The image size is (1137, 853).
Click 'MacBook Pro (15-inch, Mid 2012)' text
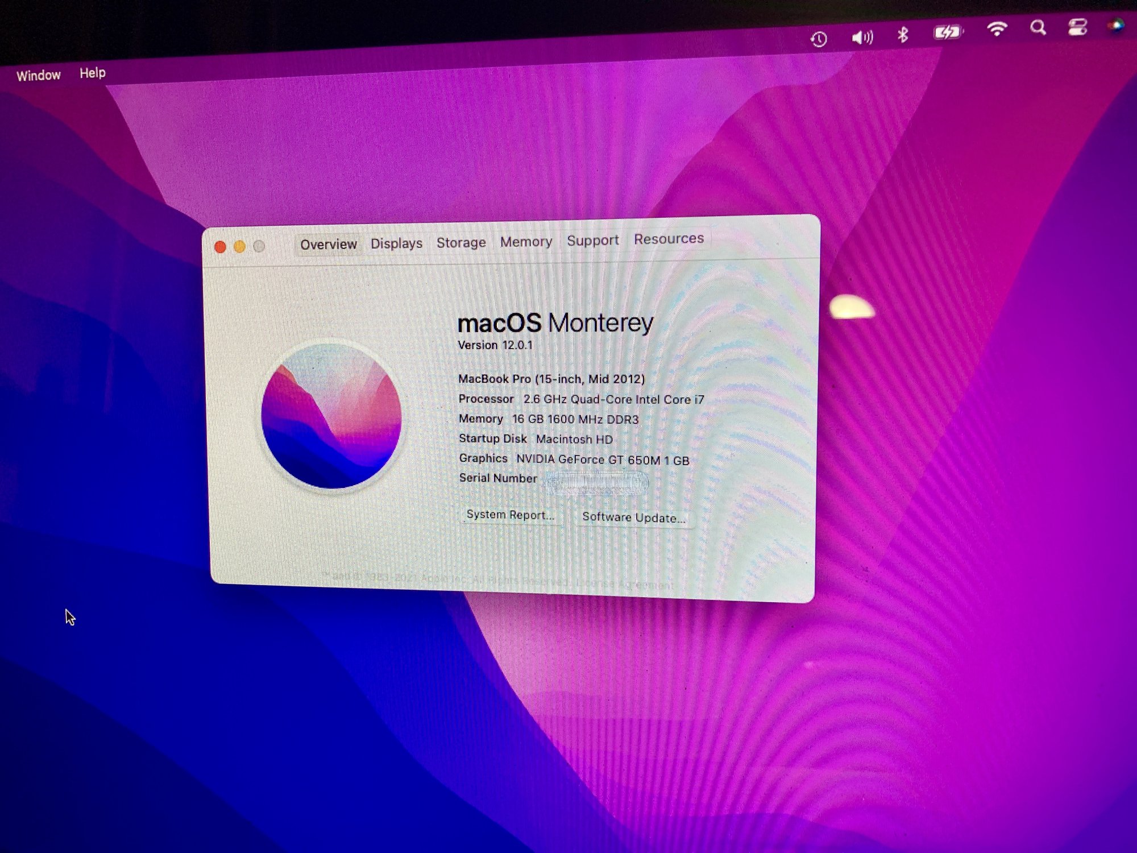point(551,379)
